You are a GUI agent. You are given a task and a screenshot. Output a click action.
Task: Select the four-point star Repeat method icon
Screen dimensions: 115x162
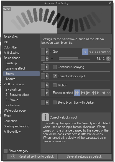[104, 93]
